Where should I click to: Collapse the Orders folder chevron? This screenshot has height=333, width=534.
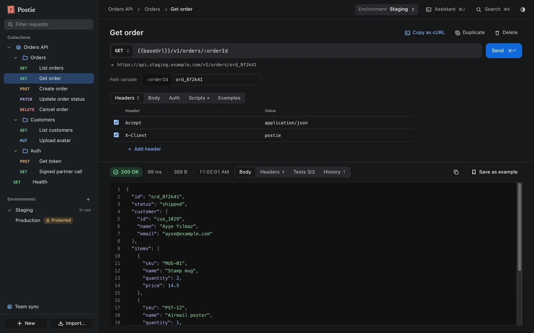pyautogui.click(x=15, y=58)
